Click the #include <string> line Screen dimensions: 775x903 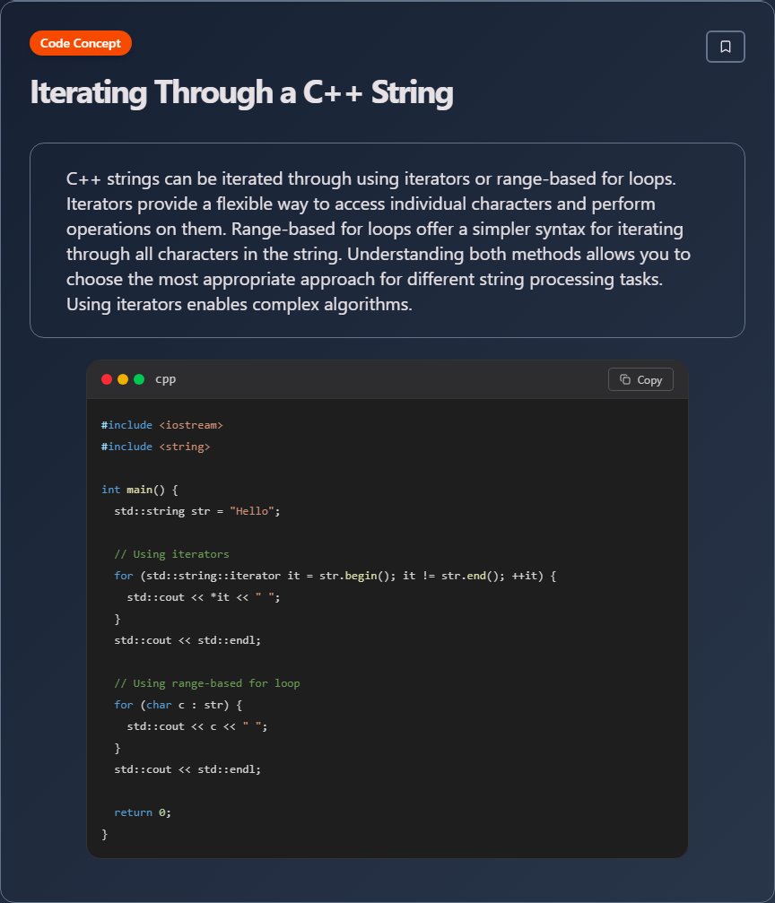pyautogui.click(x=155, y=447)
